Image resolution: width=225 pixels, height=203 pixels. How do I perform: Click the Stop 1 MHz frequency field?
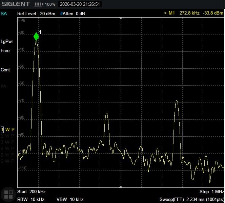click(212, 192)
